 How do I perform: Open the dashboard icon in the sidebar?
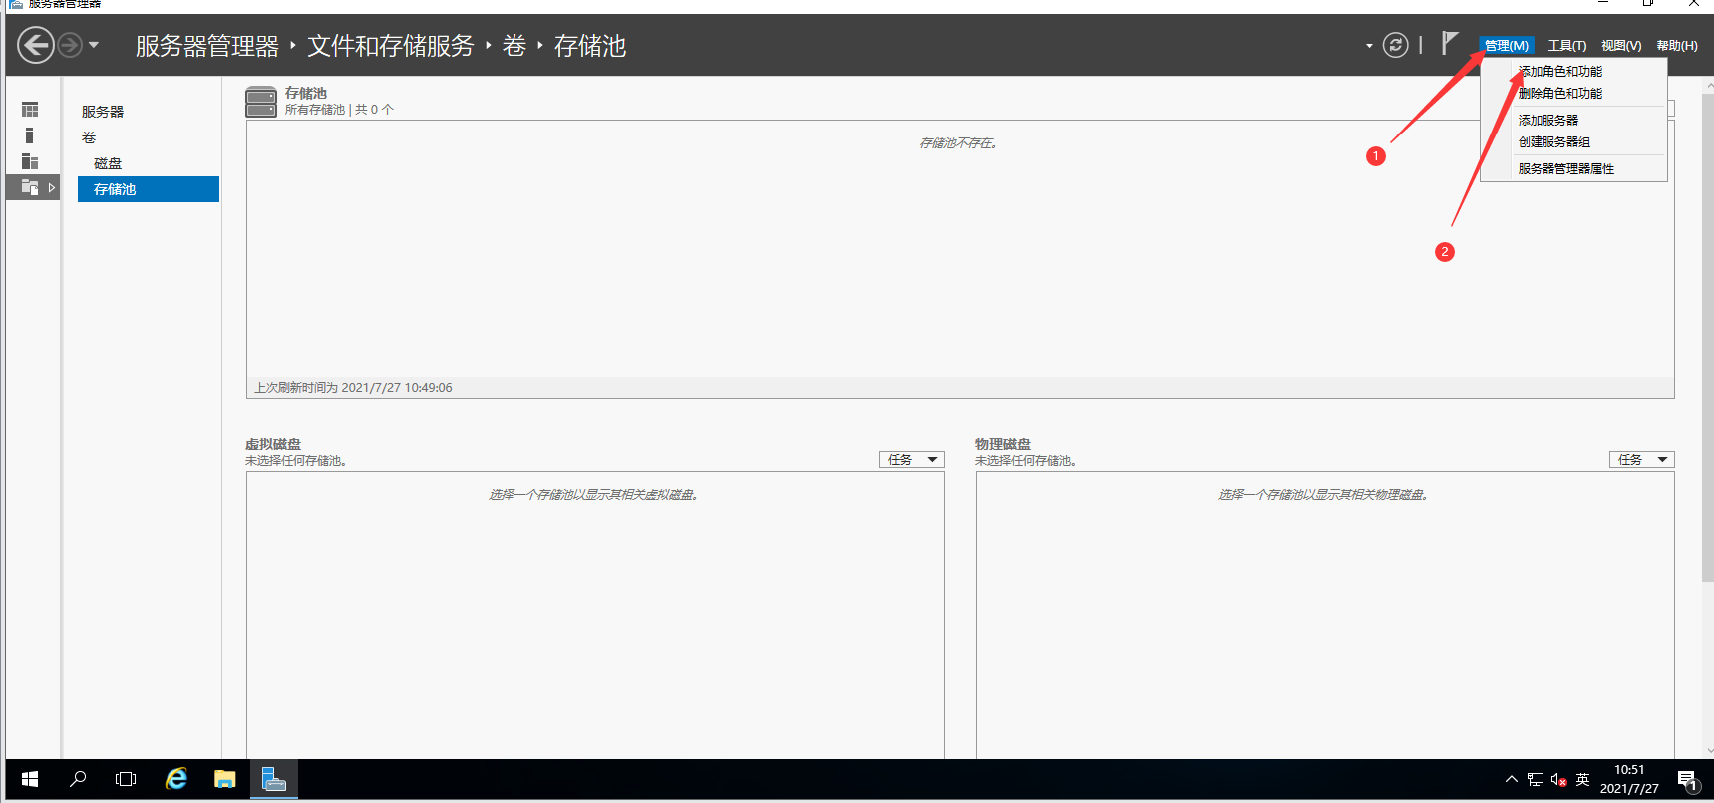point(30,110)
